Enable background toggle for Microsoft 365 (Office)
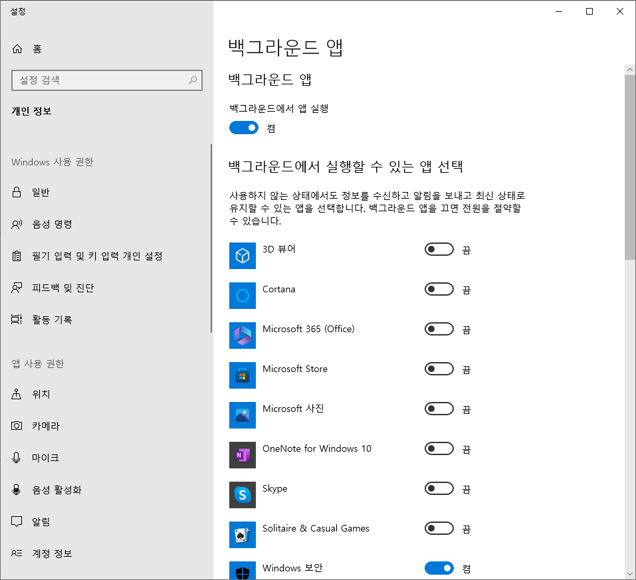The width and height of the screenshot is (636, 580). [439, 329]
